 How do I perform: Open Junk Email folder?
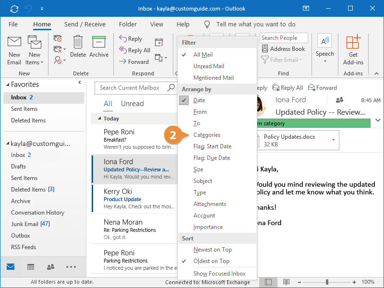(30, 224)
